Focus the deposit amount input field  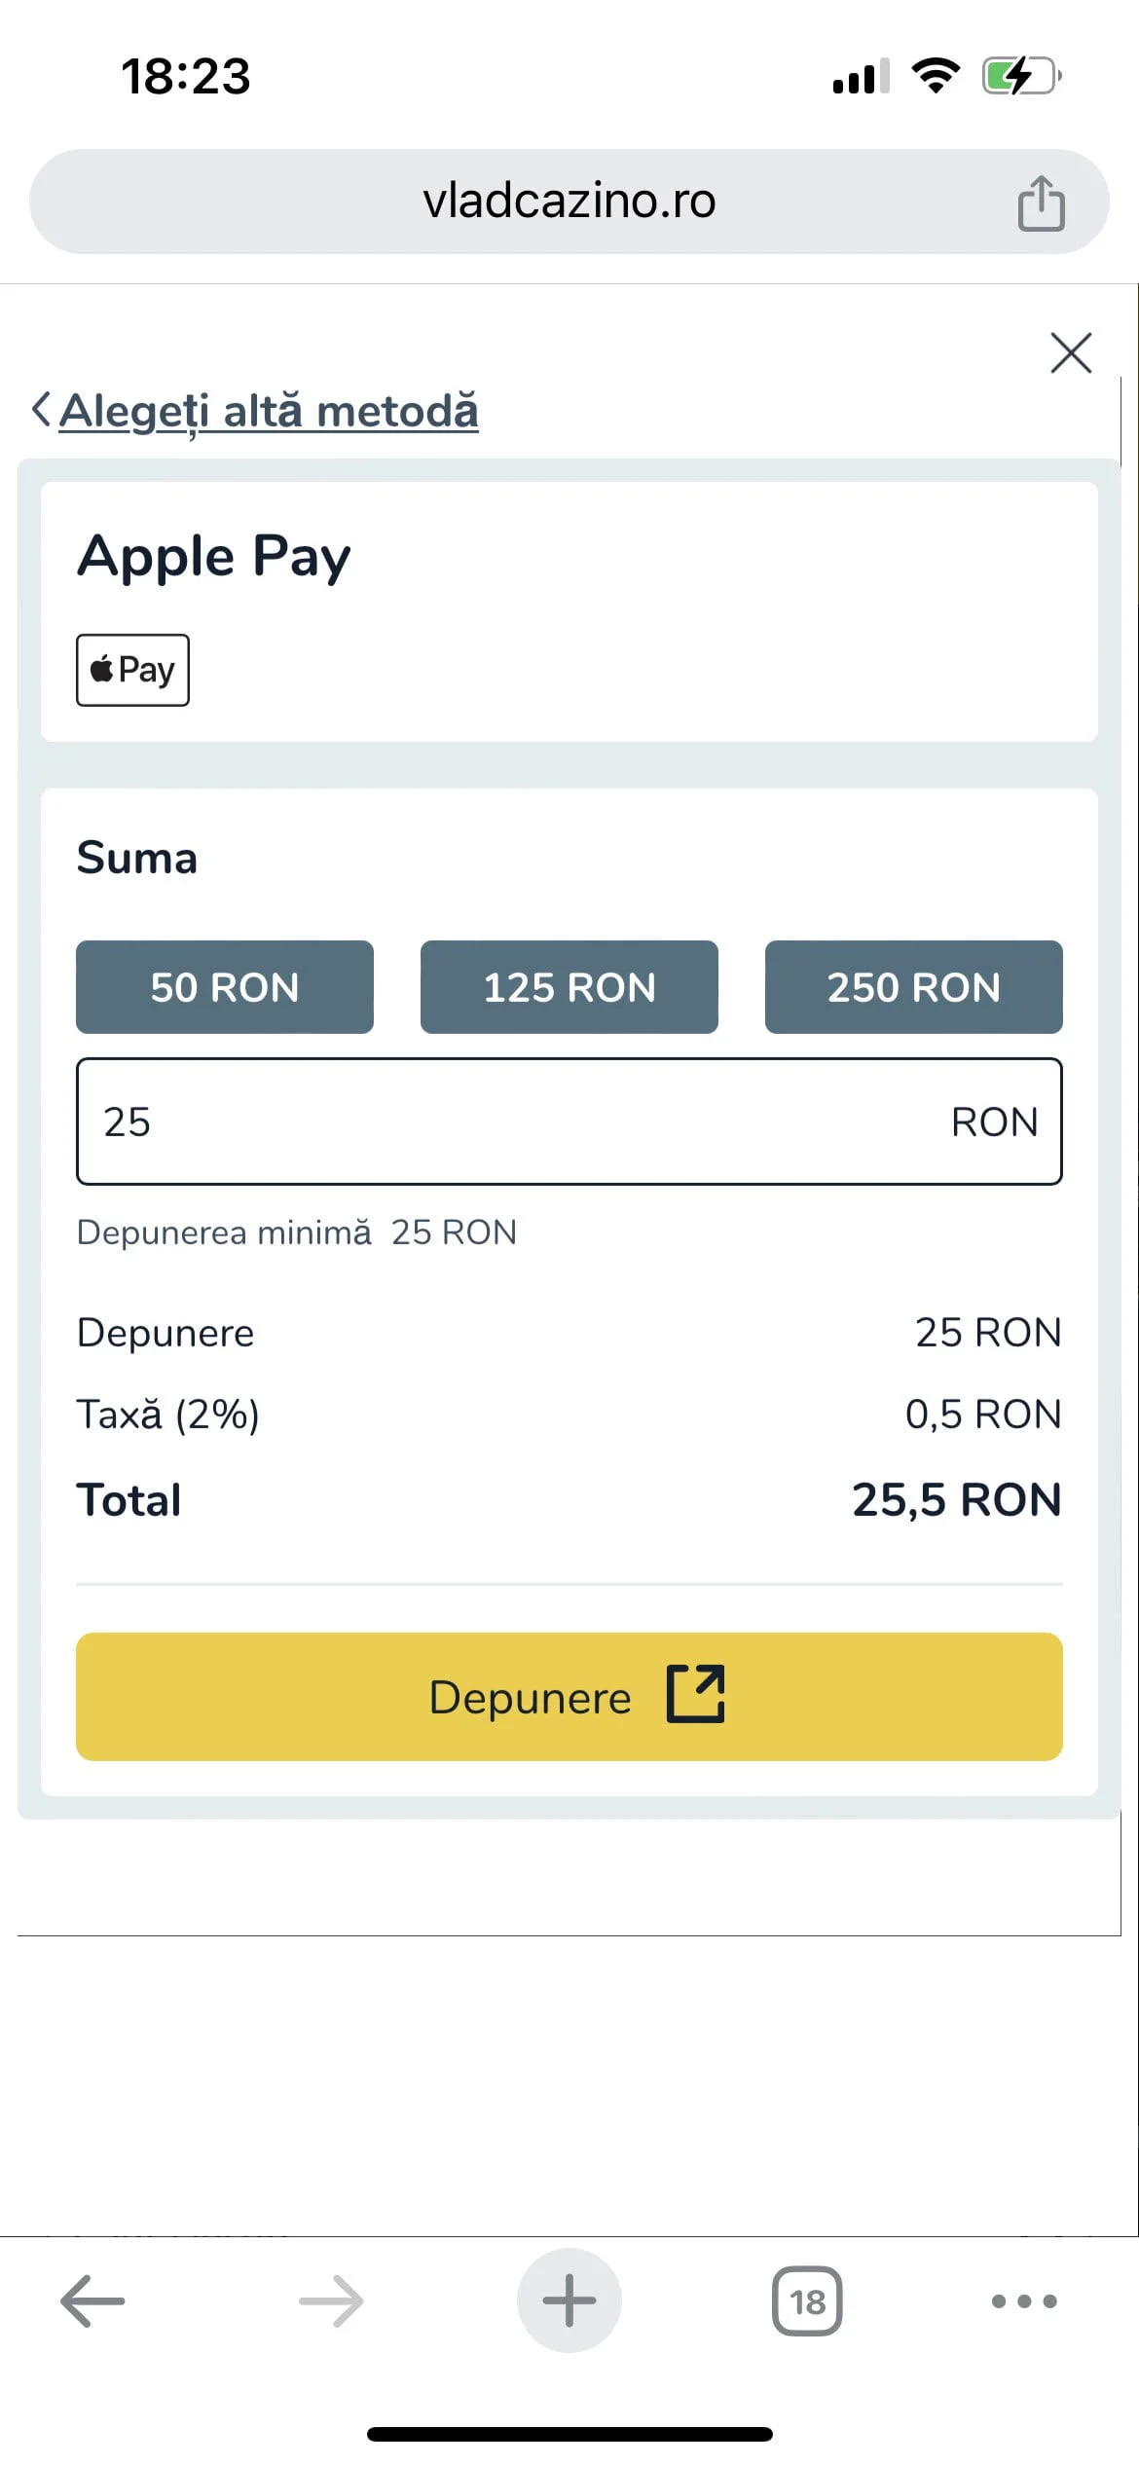click(x=526, y=1122)
